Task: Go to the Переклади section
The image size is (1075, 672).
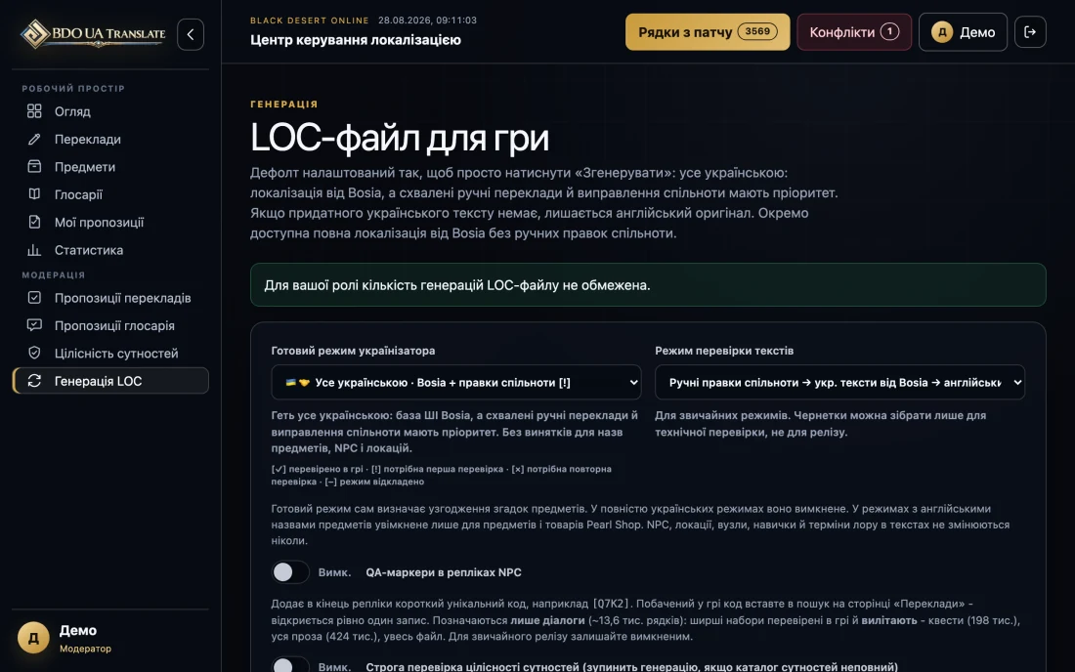Action: (x=110, y=139)
